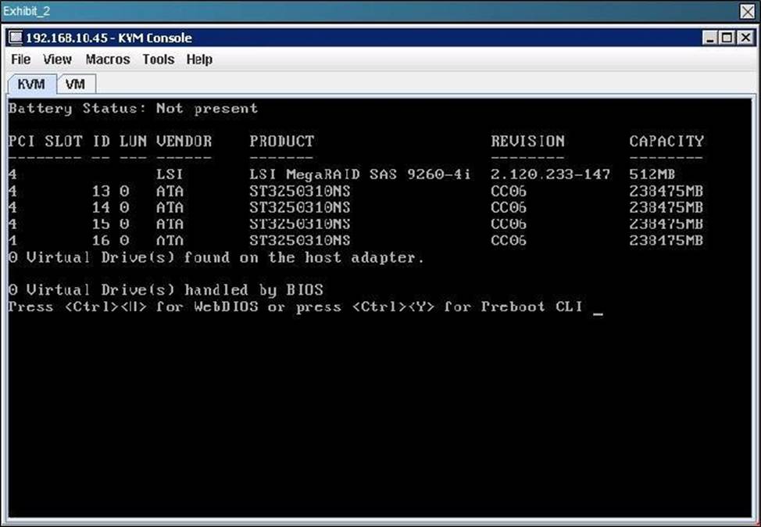Switch to the KVM tab

pyautogui.click(x=32, y=84)
